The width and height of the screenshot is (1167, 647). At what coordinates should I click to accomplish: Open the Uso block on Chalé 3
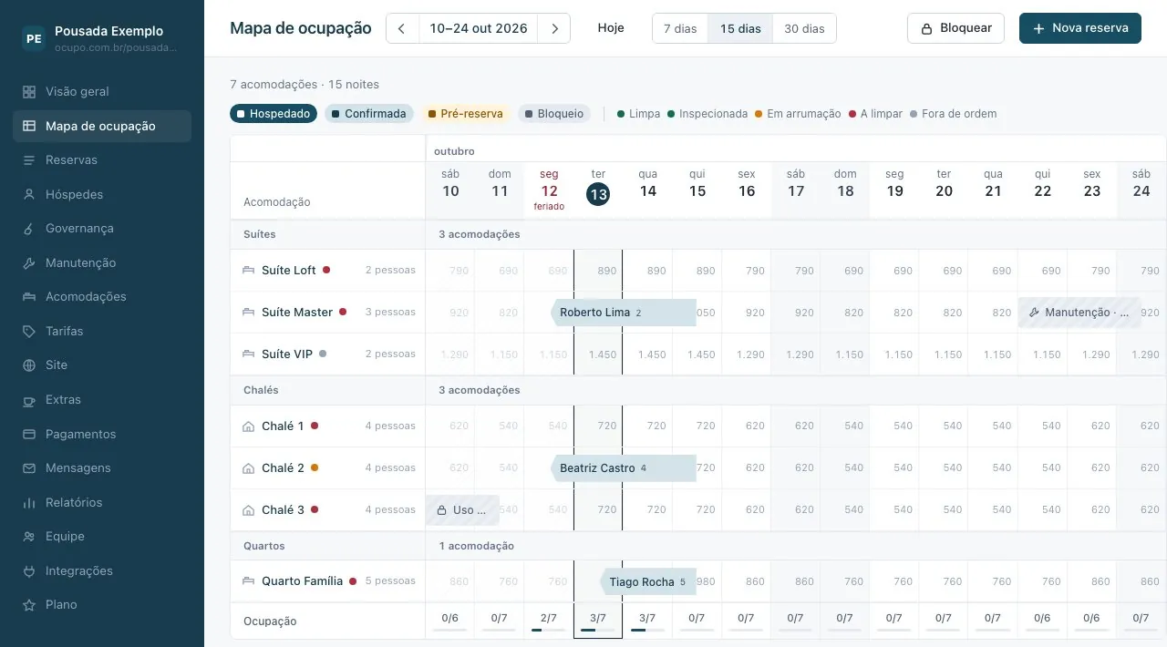click(462, 510)
